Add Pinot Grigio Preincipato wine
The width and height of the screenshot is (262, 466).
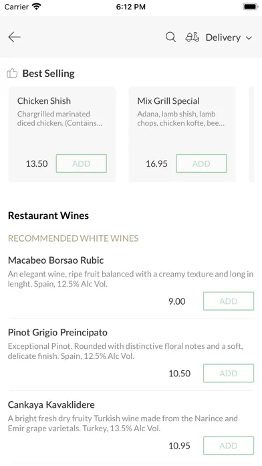click(x=229, y=374)
